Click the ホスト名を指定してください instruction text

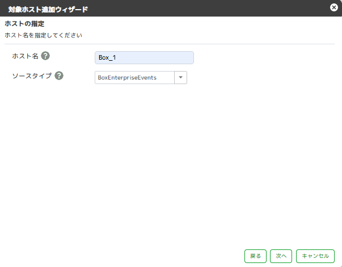tap(44, 35)
